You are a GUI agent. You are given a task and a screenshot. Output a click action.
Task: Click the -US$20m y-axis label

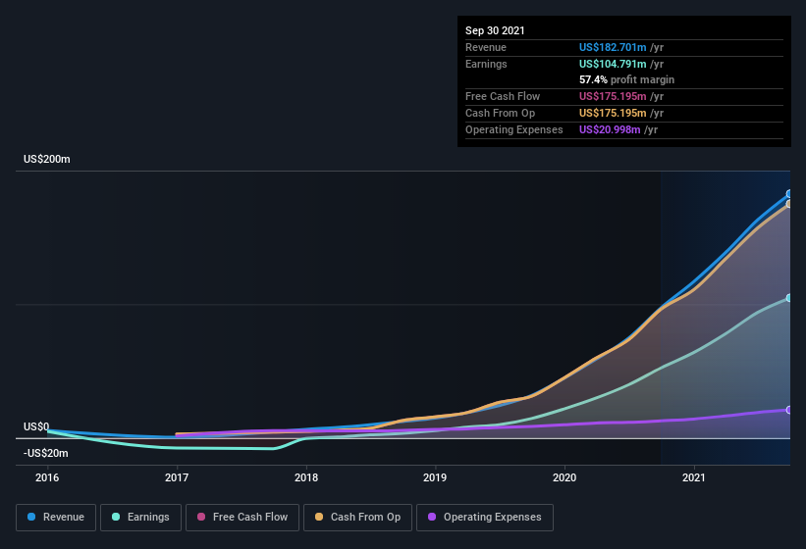[46, 453]
